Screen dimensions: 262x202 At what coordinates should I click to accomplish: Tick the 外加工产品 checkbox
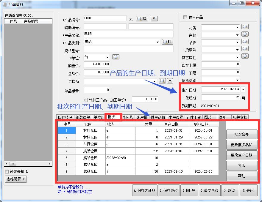[x=86, y=100]
